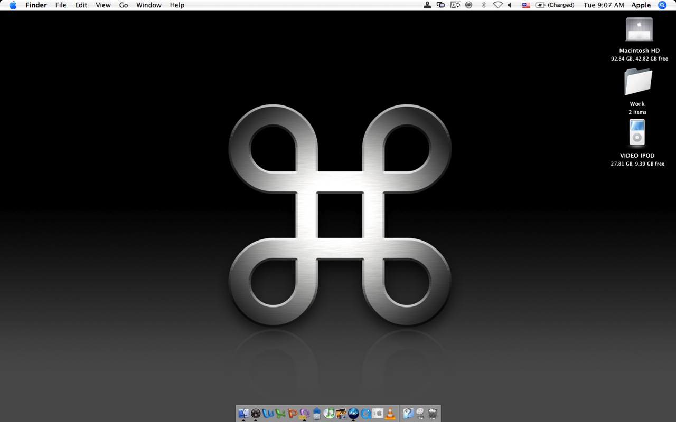Open Dashboard from the Dock

(256, 414)
